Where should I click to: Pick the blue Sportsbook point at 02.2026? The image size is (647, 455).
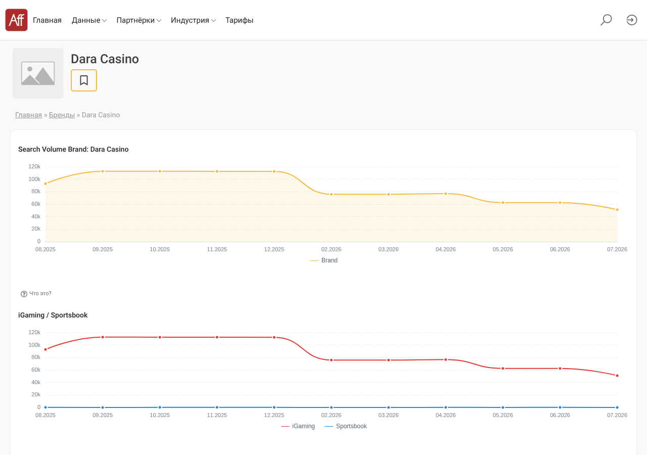tap(332, 407)
